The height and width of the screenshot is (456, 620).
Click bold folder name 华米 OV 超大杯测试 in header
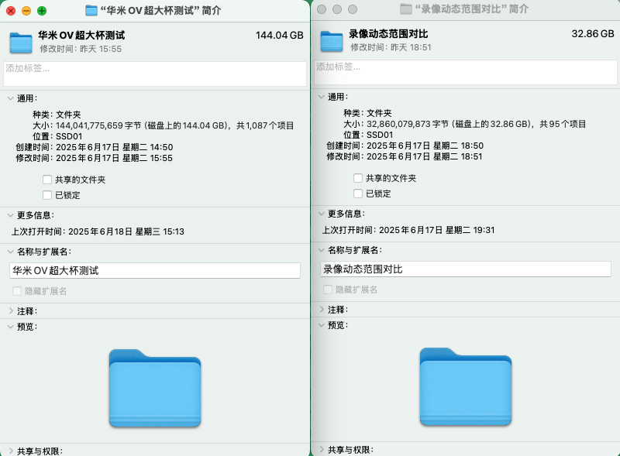pyautogui.click(x=81, y=36)
